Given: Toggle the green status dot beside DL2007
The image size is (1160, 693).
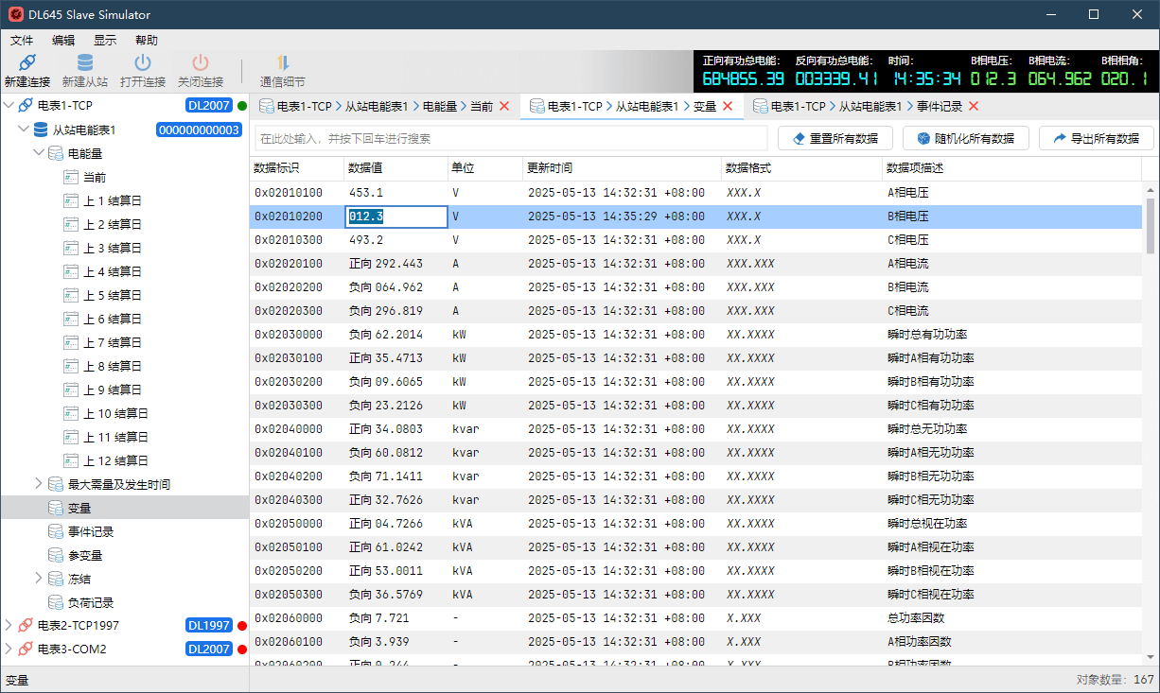Looking at the screenshot, I should coord(240,105).
